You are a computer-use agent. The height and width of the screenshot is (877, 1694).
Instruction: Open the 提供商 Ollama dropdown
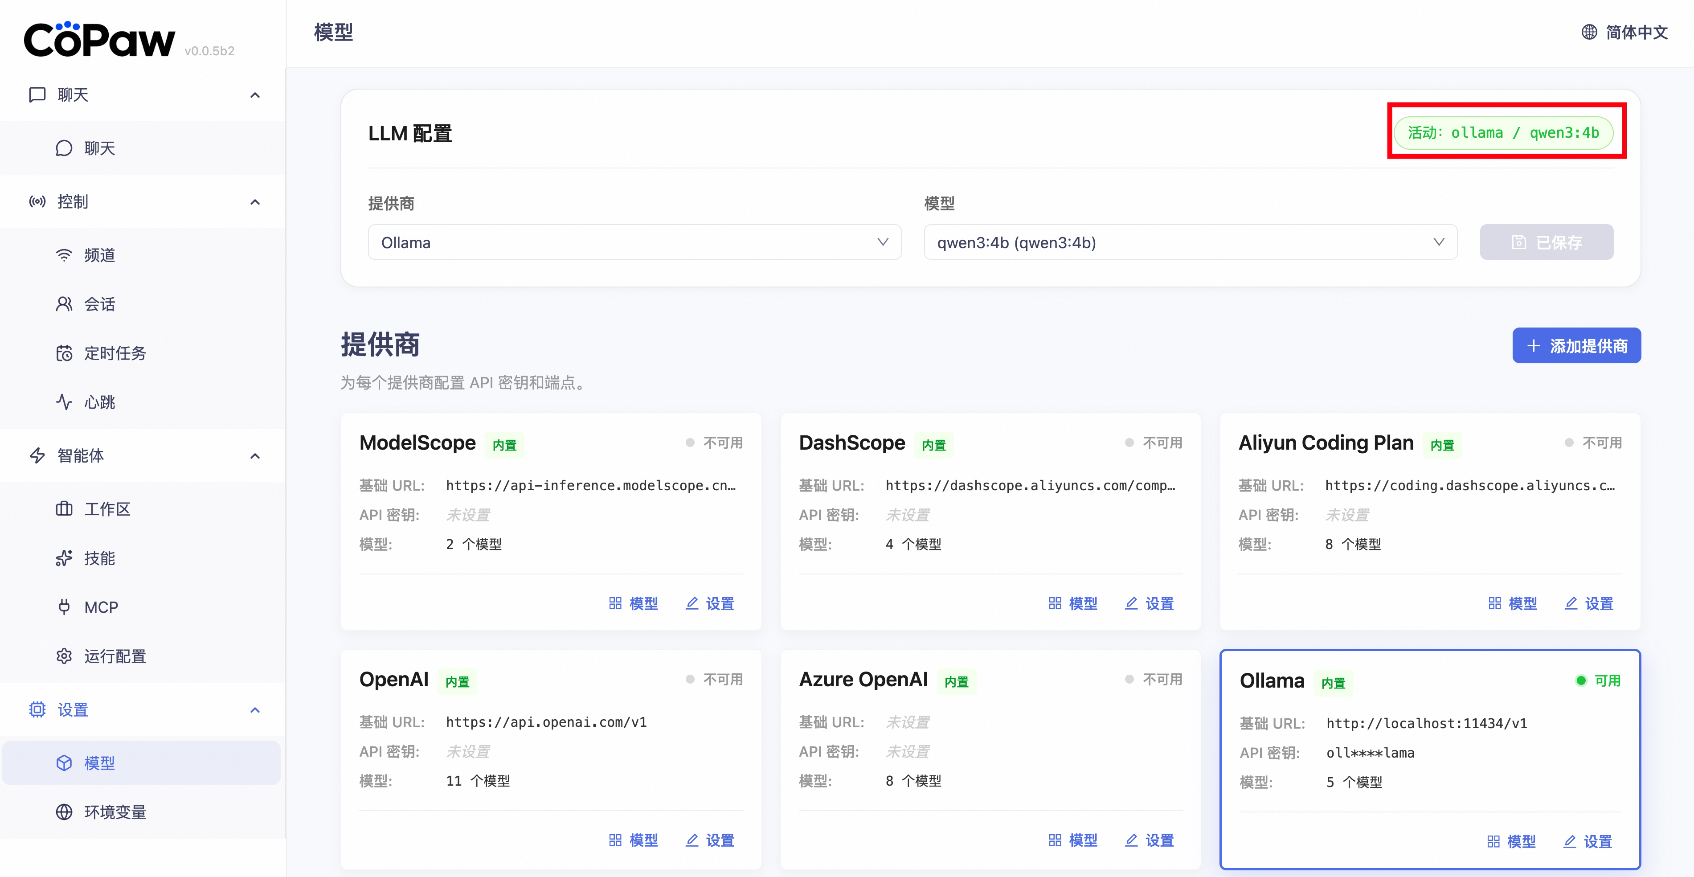pos(634,242)
